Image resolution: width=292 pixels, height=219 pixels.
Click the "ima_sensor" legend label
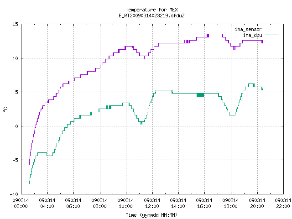click(248, 29)
